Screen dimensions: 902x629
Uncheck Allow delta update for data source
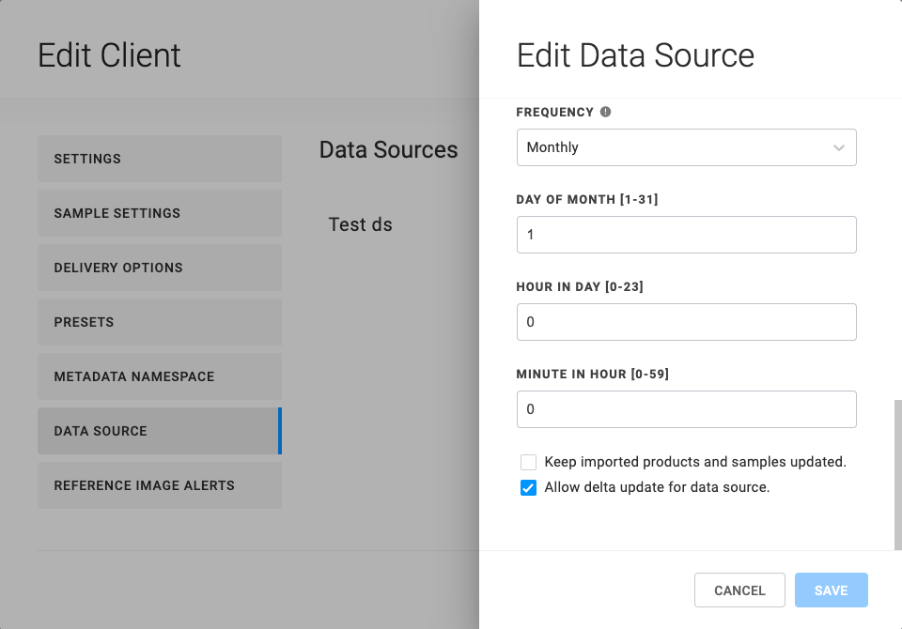pyautogui.click(x=529, y=488)
